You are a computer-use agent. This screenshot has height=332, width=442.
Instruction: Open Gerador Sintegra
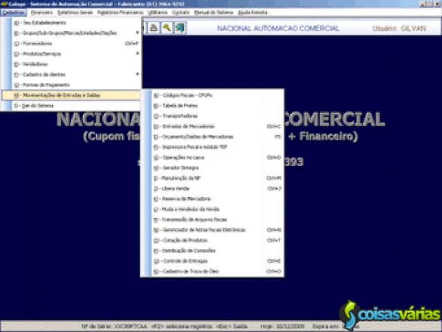click(x=212, y=168)
